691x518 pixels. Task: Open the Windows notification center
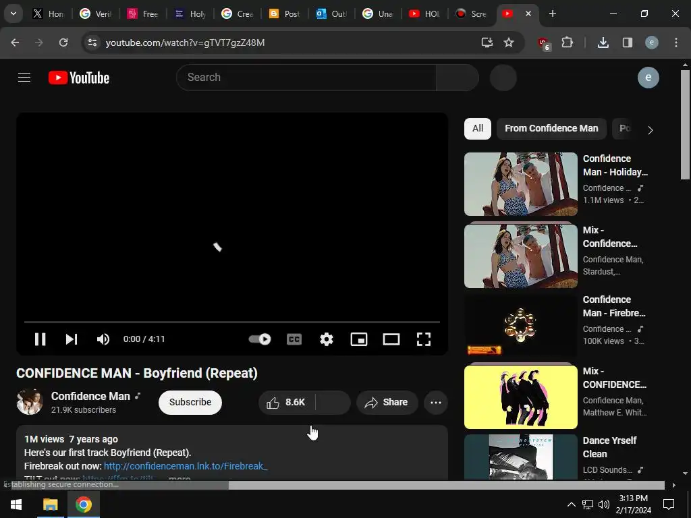669,505
